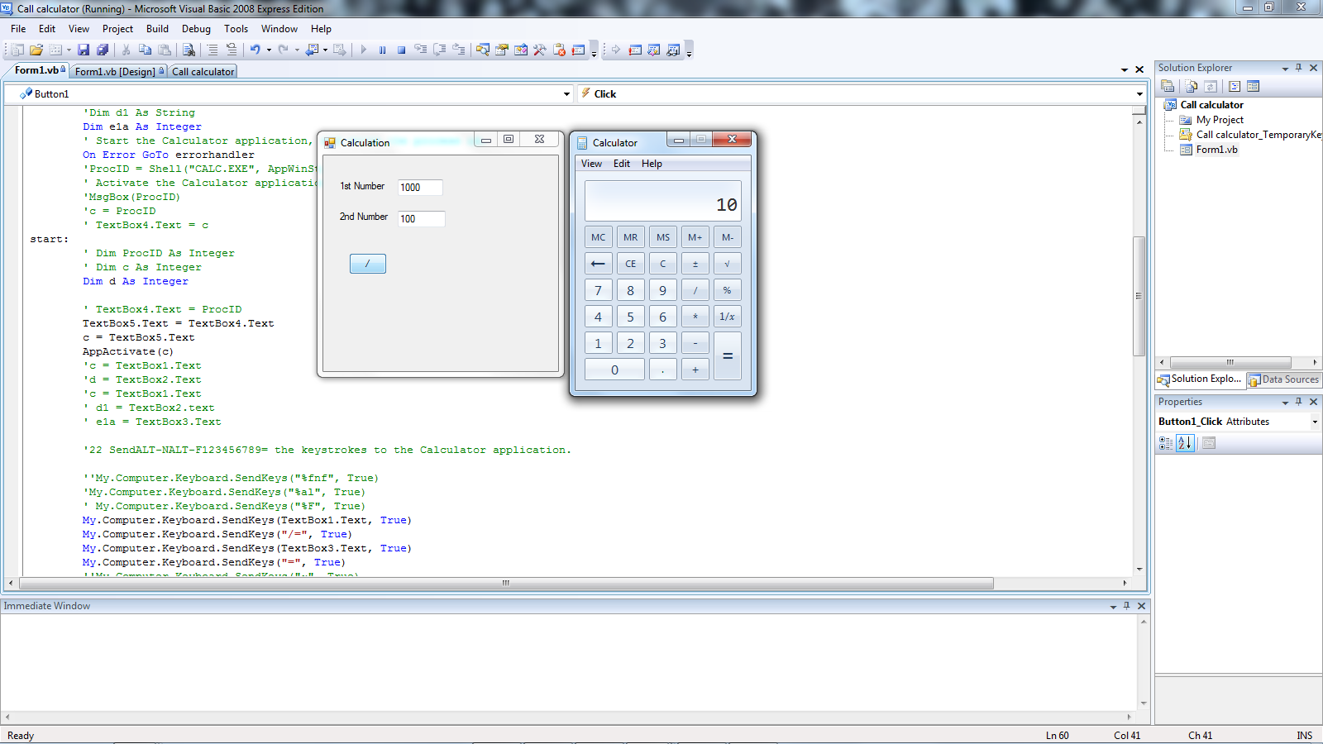Open Properties panel window position dropdown arrow
This screenshot has width=1323, height=744.
(1285, 403)
